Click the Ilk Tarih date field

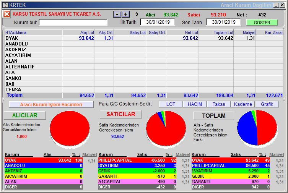tap(158, 22)
